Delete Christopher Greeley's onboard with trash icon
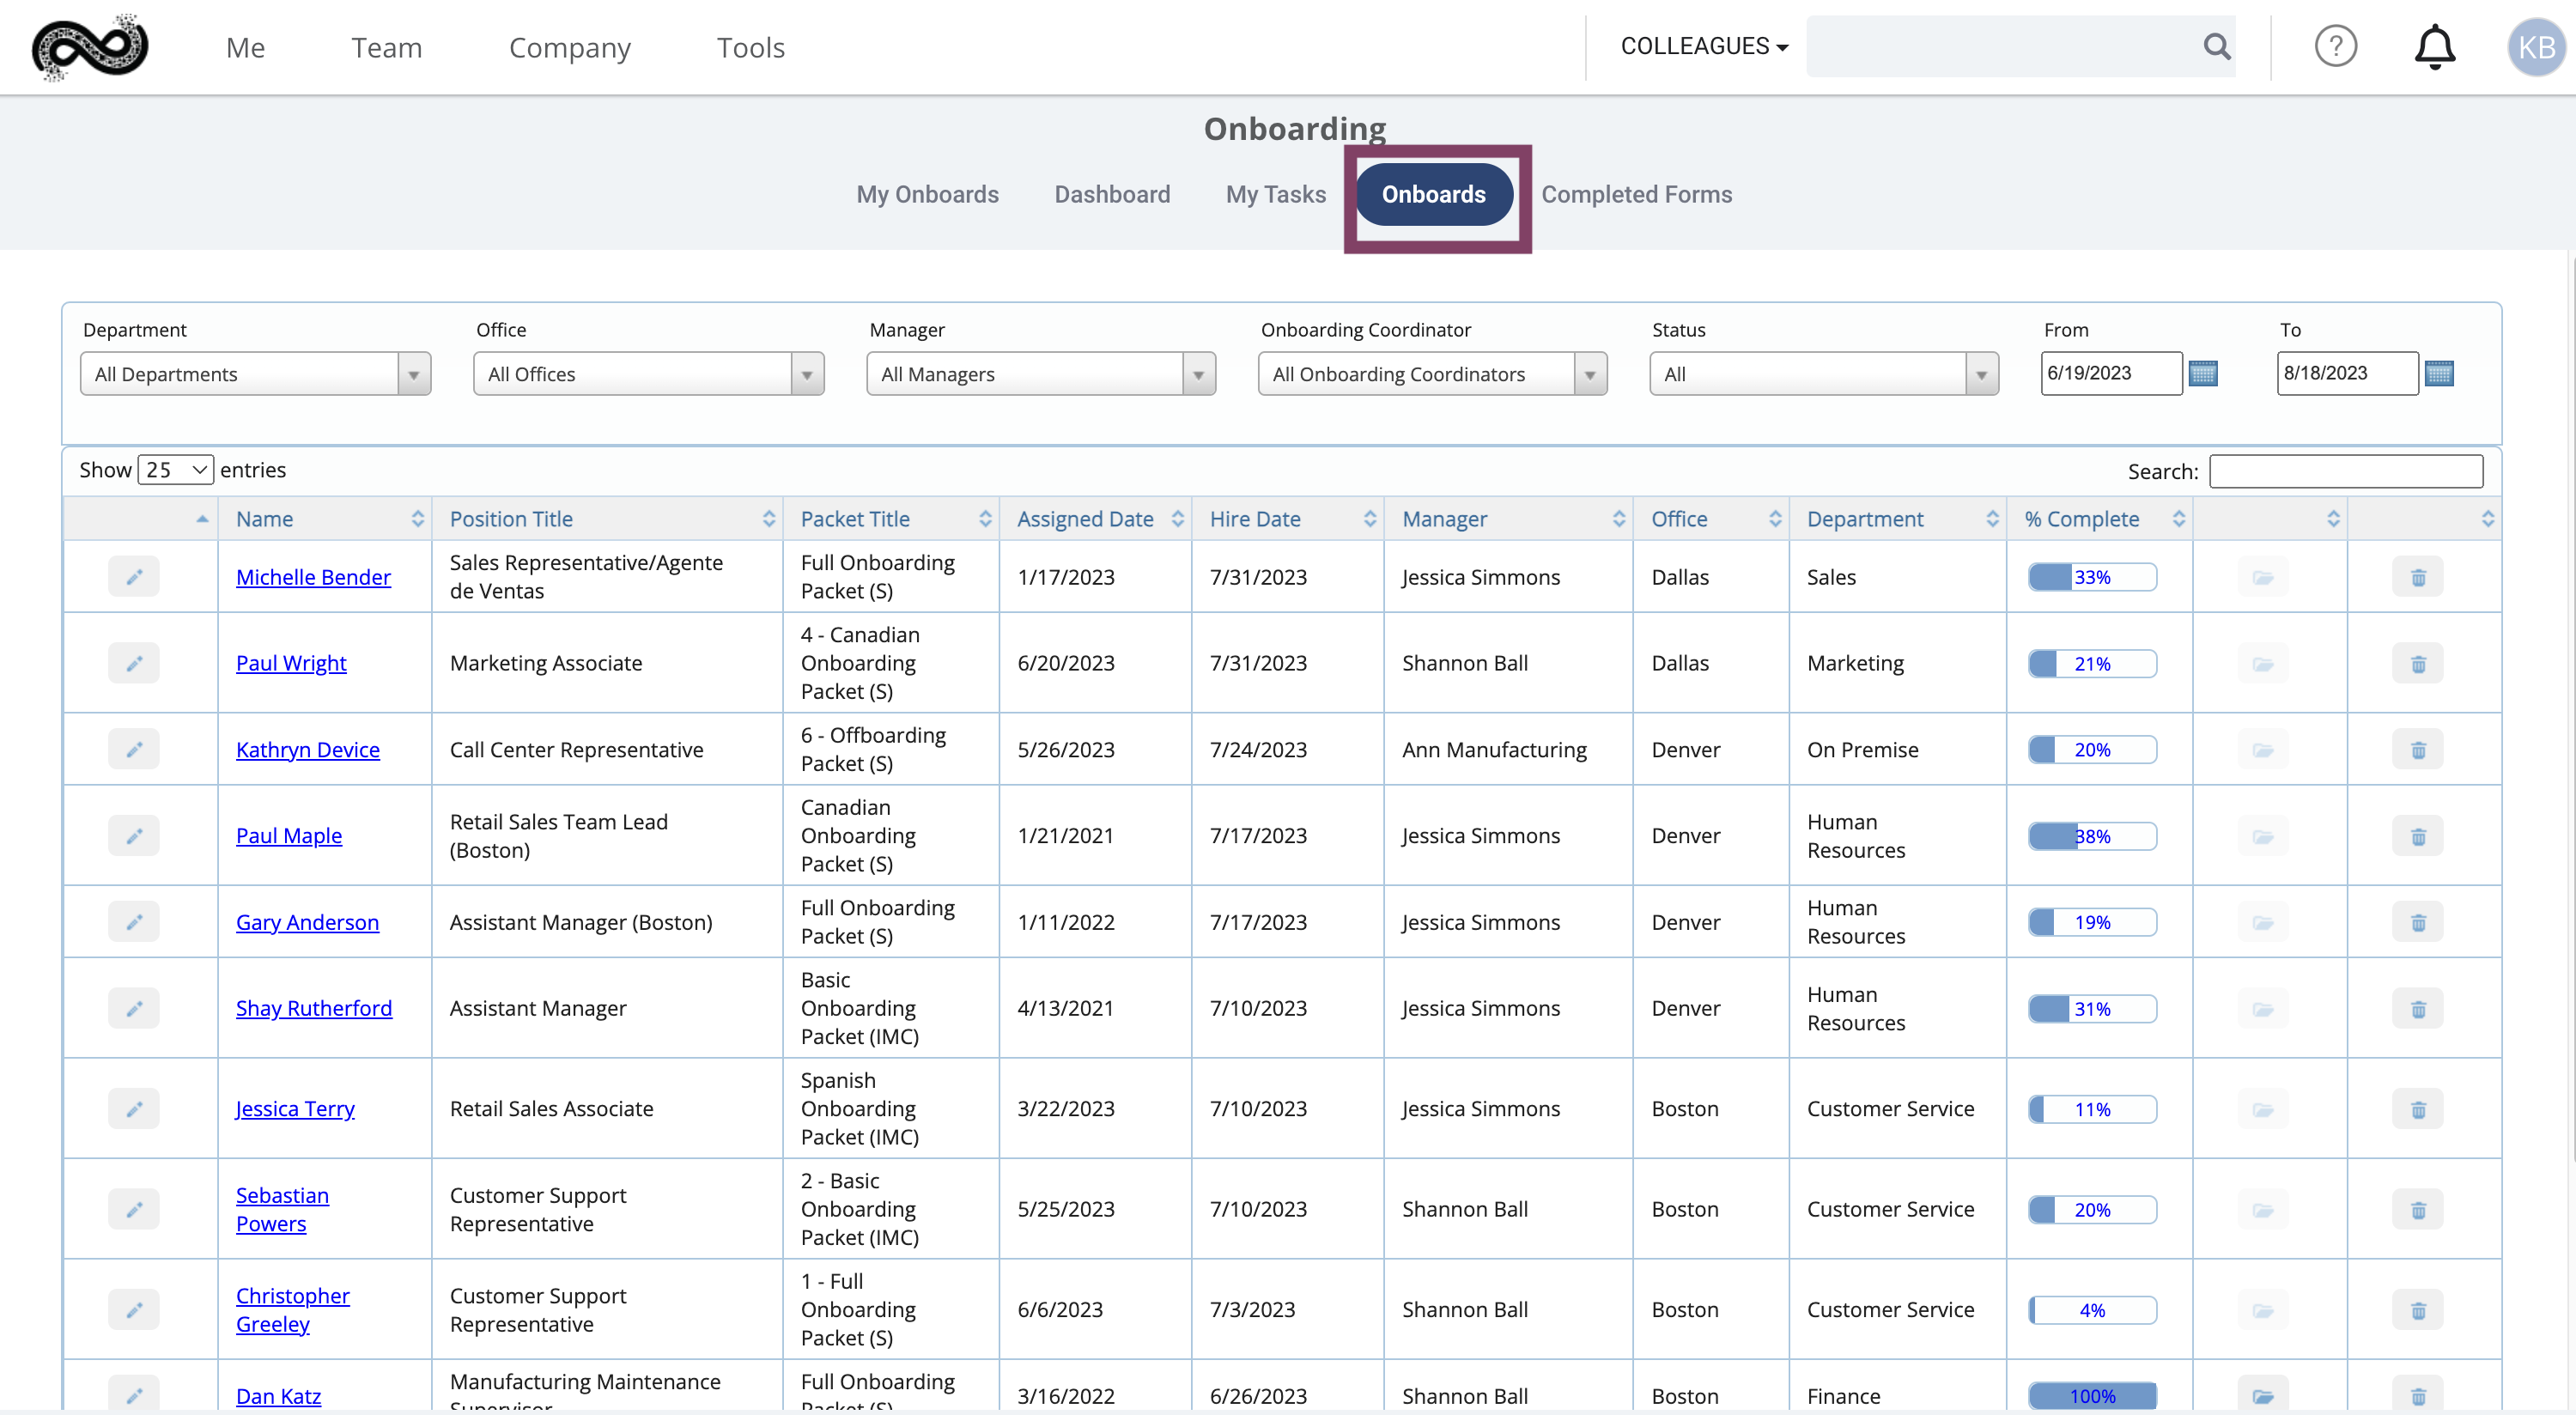This screenshot has height=1415, width=2576. point(2418,1310)
